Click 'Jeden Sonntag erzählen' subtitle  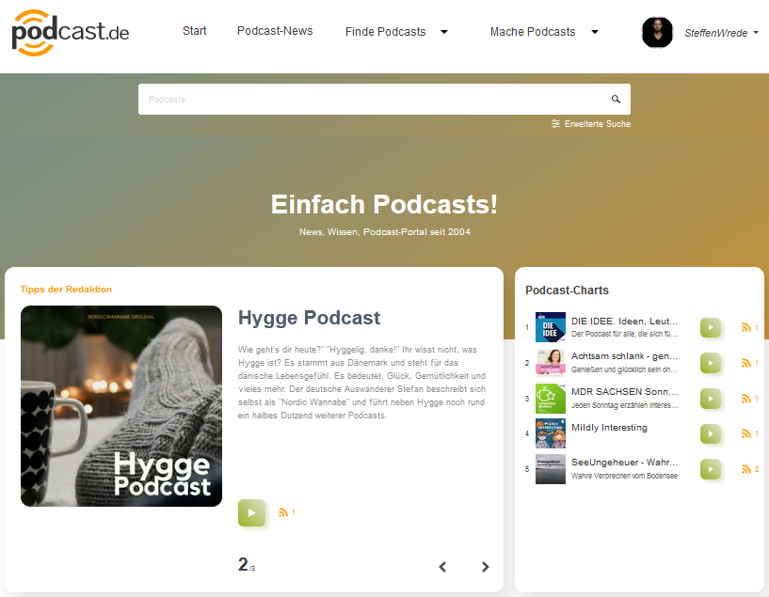coord(624,405)
